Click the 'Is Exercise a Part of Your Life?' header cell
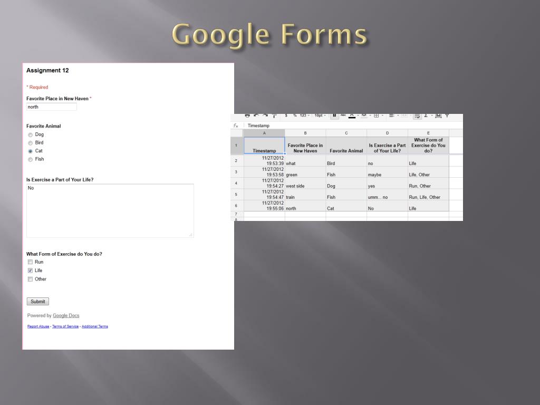The height and width of the screenshot is (405, 540). 387,146
